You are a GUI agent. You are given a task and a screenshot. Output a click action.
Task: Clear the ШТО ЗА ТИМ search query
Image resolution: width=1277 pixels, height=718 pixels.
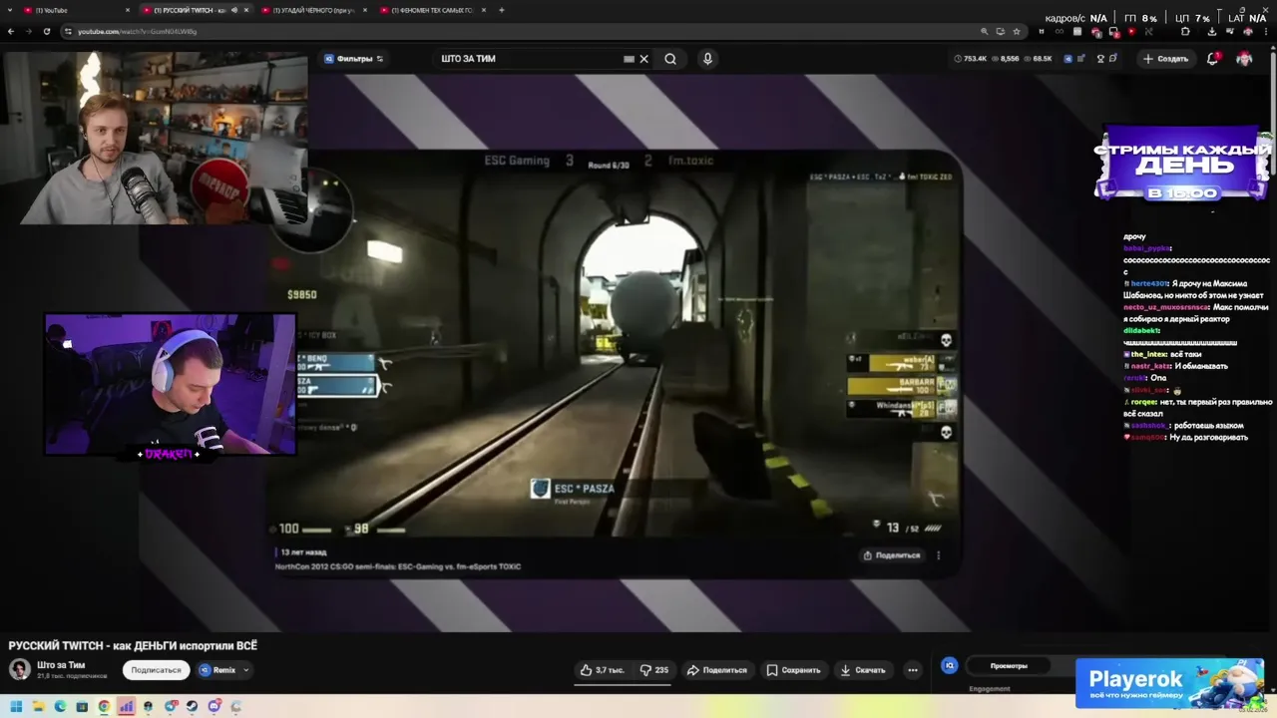(643, 59)
